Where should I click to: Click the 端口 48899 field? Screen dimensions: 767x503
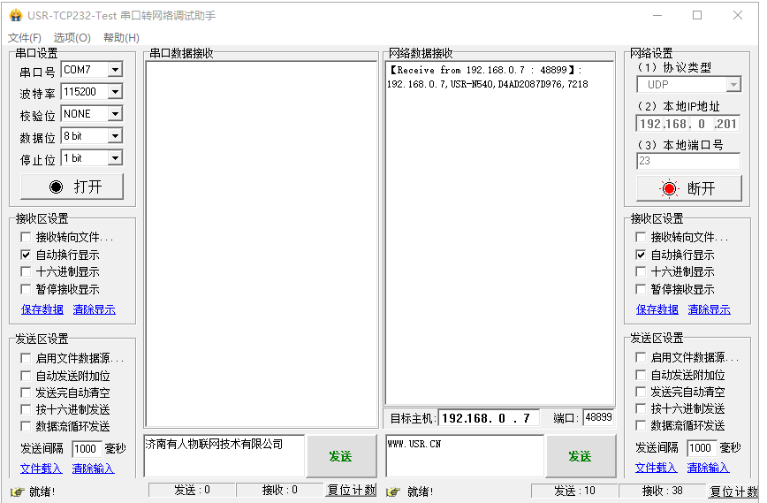click(598, 417)
